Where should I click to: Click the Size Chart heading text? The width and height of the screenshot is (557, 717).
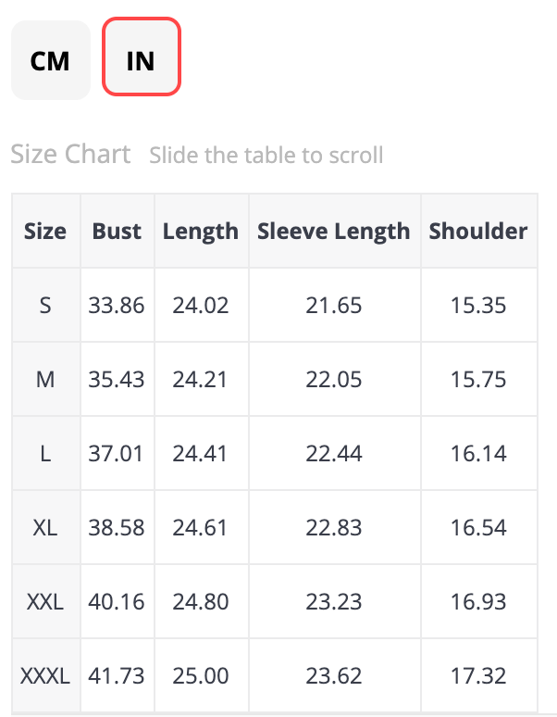[70, 154]
